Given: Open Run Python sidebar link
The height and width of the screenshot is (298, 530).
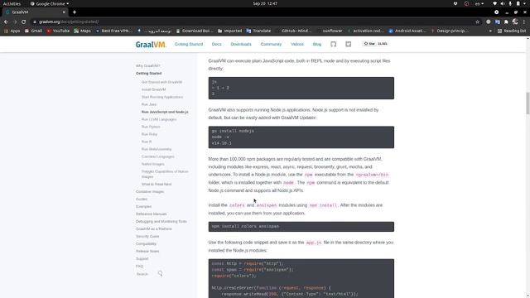Looking at the screenshot, I should tap(151, 127).
